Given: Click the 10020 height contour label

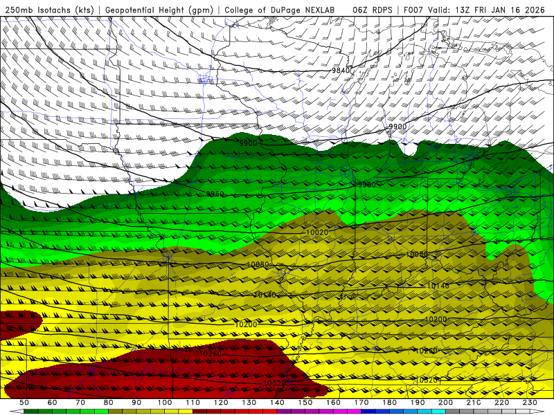Looking at the screenshot, I should 317,232.
